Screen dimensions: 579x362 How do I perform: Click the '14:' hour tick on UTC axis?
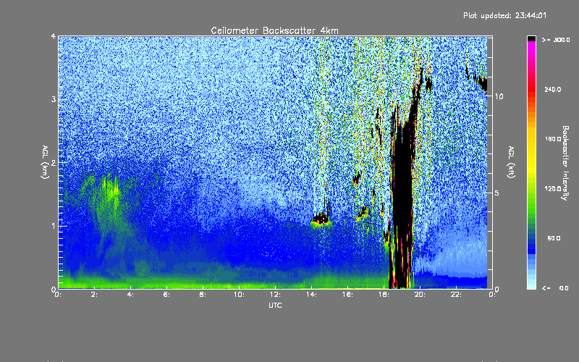tap(312, 295)
